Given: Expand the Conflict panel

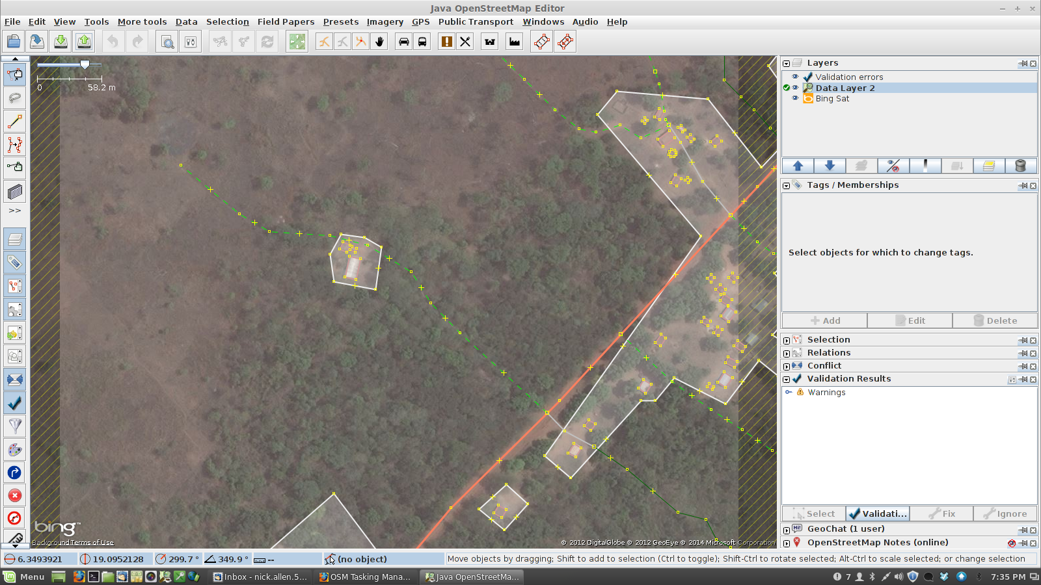Looking at the screenshot, I should tap(787, 367).
